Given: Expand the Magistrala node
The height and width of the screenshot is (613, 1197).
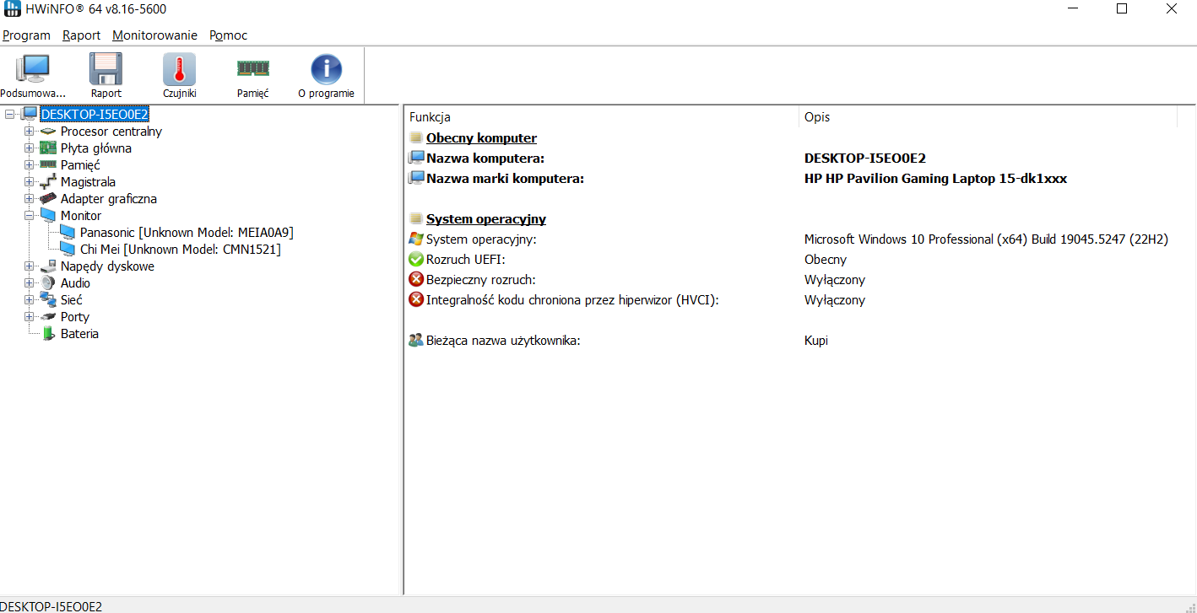Looking at the screenshot, I should coord(30,182).
